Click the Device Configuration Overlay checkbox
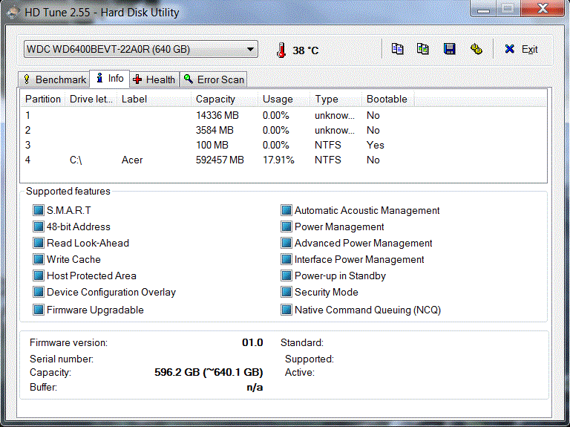 click(x=38, y=292)
